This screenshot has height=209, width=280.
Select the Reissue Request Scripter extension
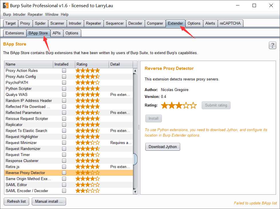(x=69, y=119)
